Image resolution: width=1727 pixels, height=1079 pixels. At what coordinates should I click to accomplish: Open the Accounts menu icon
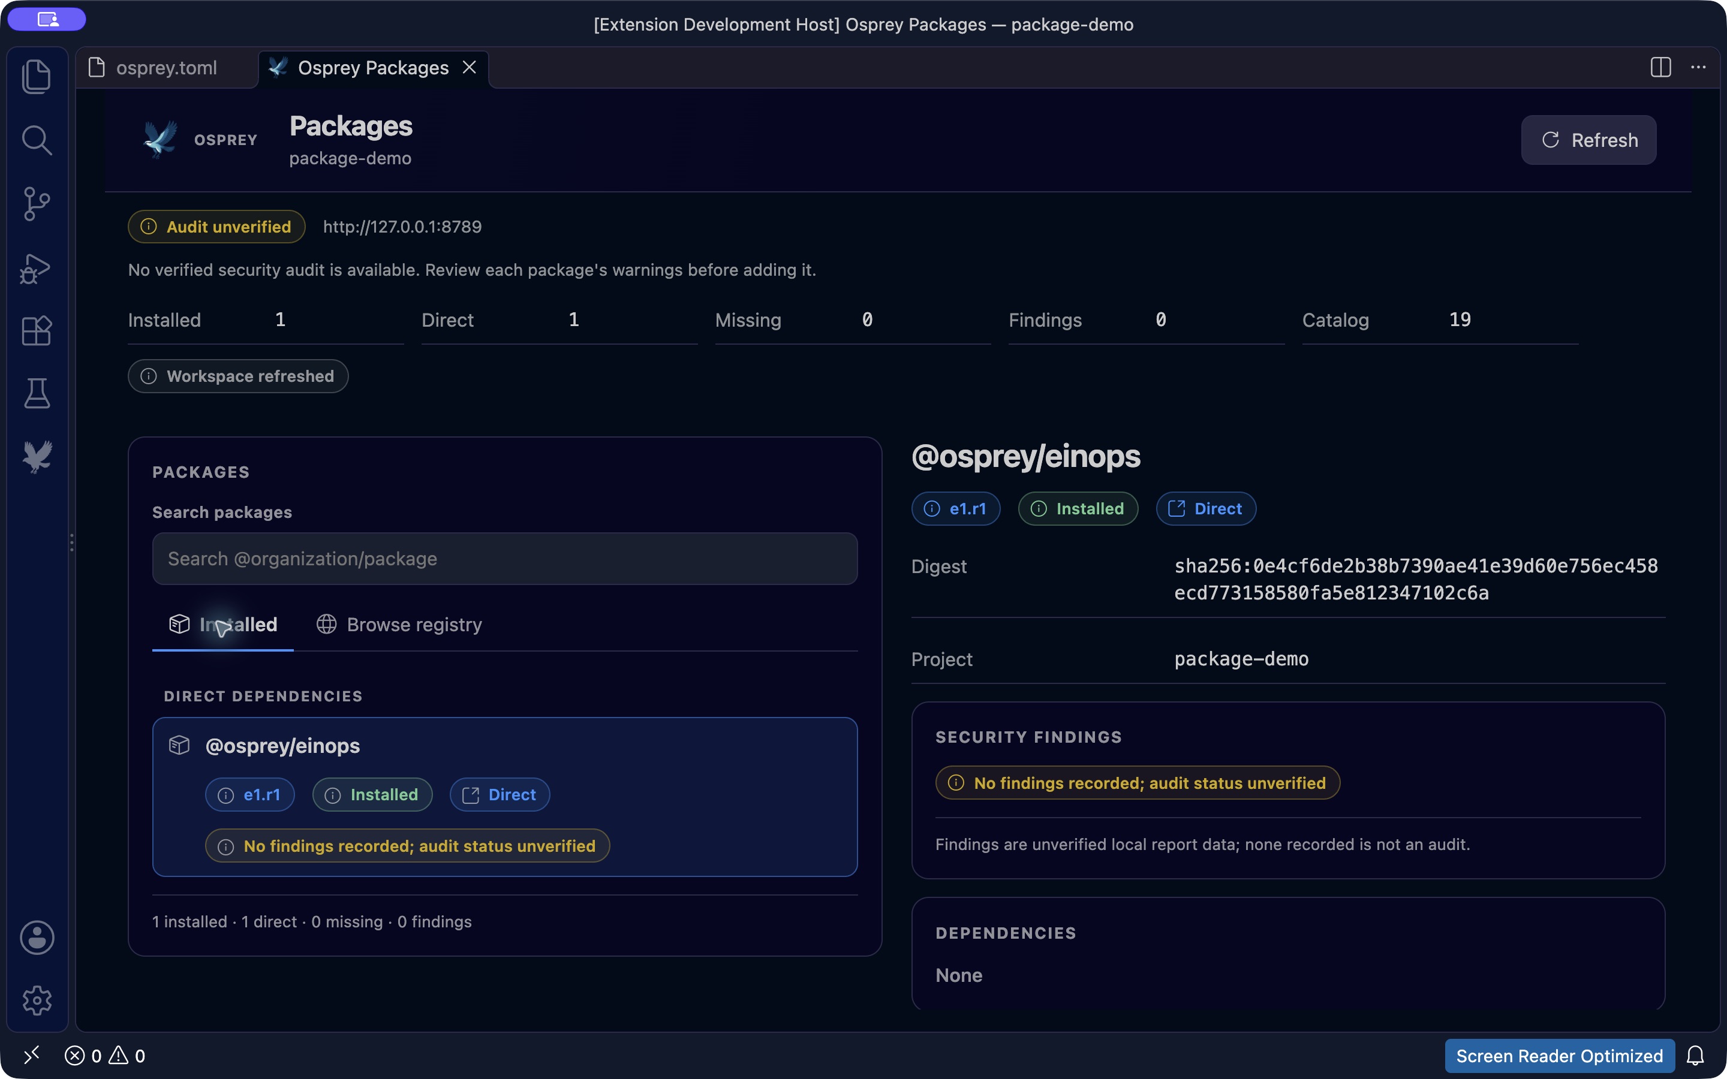[37, 937]
